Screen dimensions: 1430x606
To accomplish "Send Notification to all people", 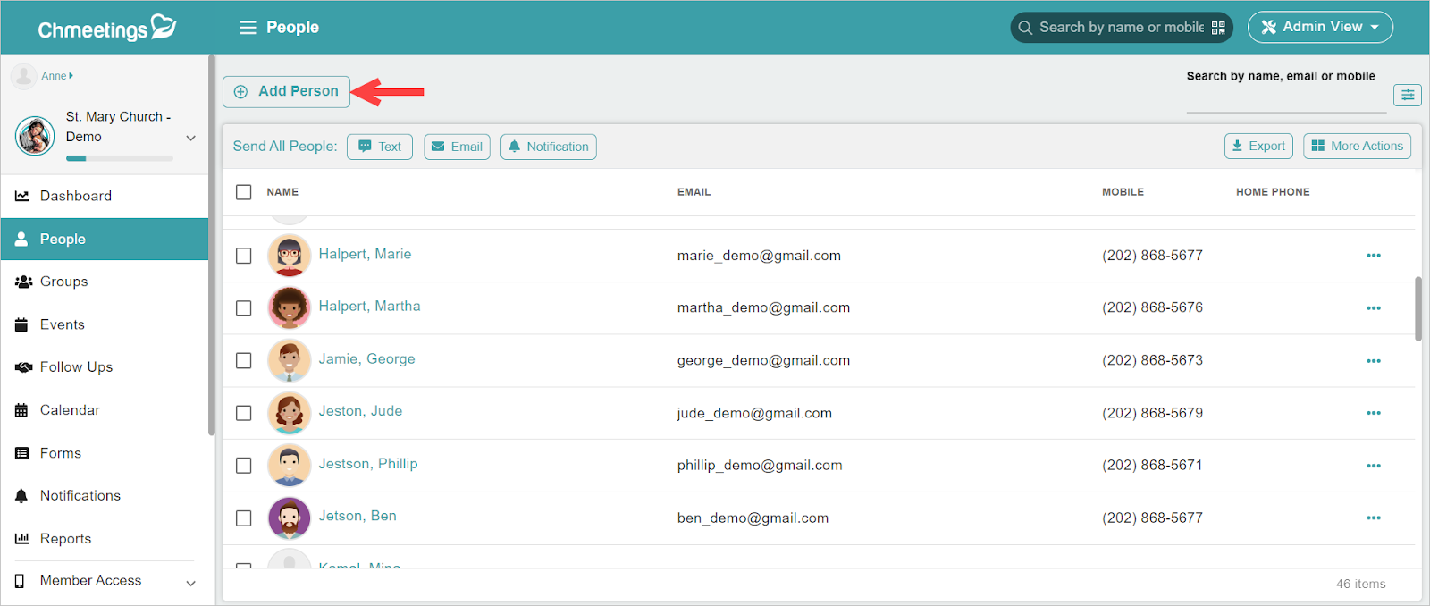I will [x=549, y=147].
